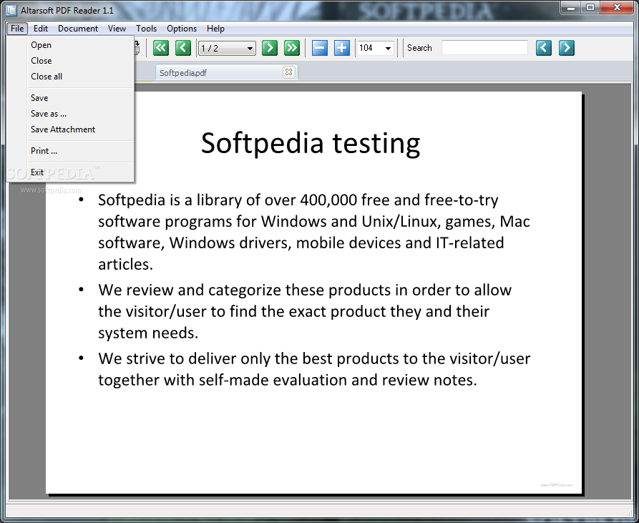Pick Save Attachment menu entry
The height and width of the screenshot is (523, 639).
click(x=70, y=129)
